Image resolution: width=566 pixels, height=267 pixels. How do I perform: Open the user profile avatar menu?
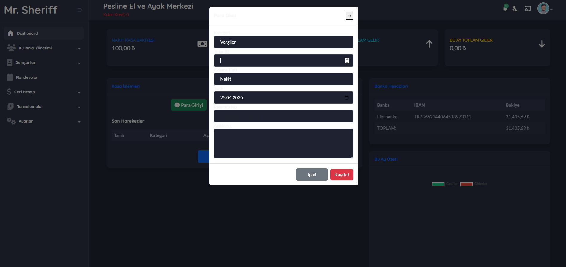pos(543,9)
